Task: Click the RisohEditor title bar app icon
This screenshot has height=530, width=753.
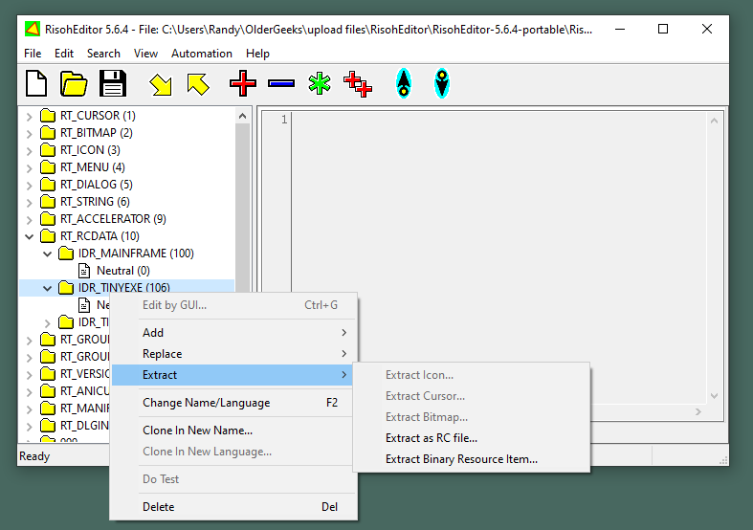Action: [33, 30]
